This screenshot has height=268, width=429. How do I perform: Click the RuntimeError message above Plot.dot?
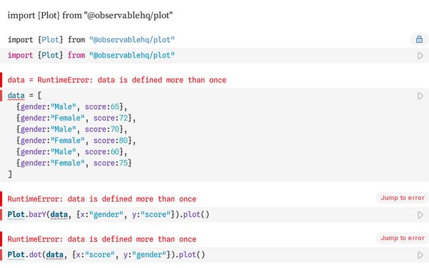[102, 239]
